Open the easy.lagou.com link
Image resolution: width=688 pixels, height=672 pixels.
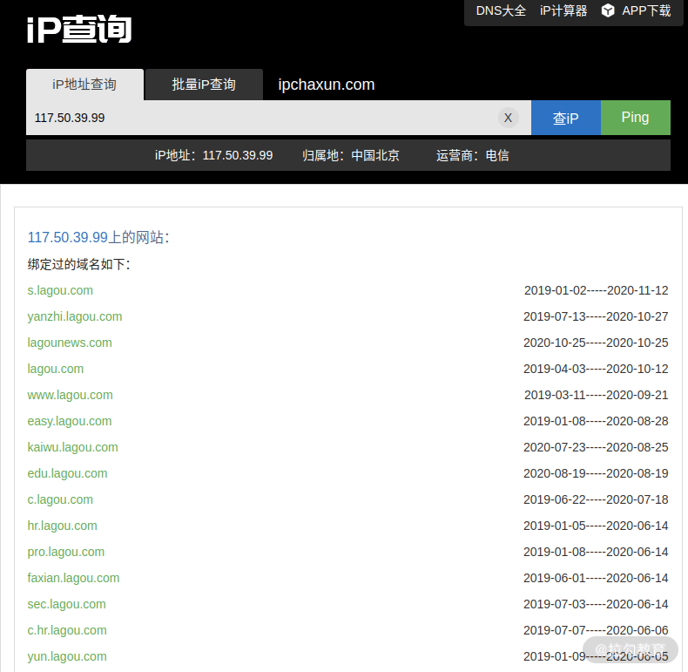70,421
